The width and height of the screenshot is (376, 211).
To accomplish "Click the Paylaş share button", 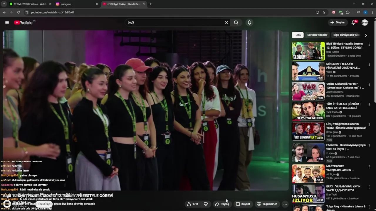I will 222,204.
